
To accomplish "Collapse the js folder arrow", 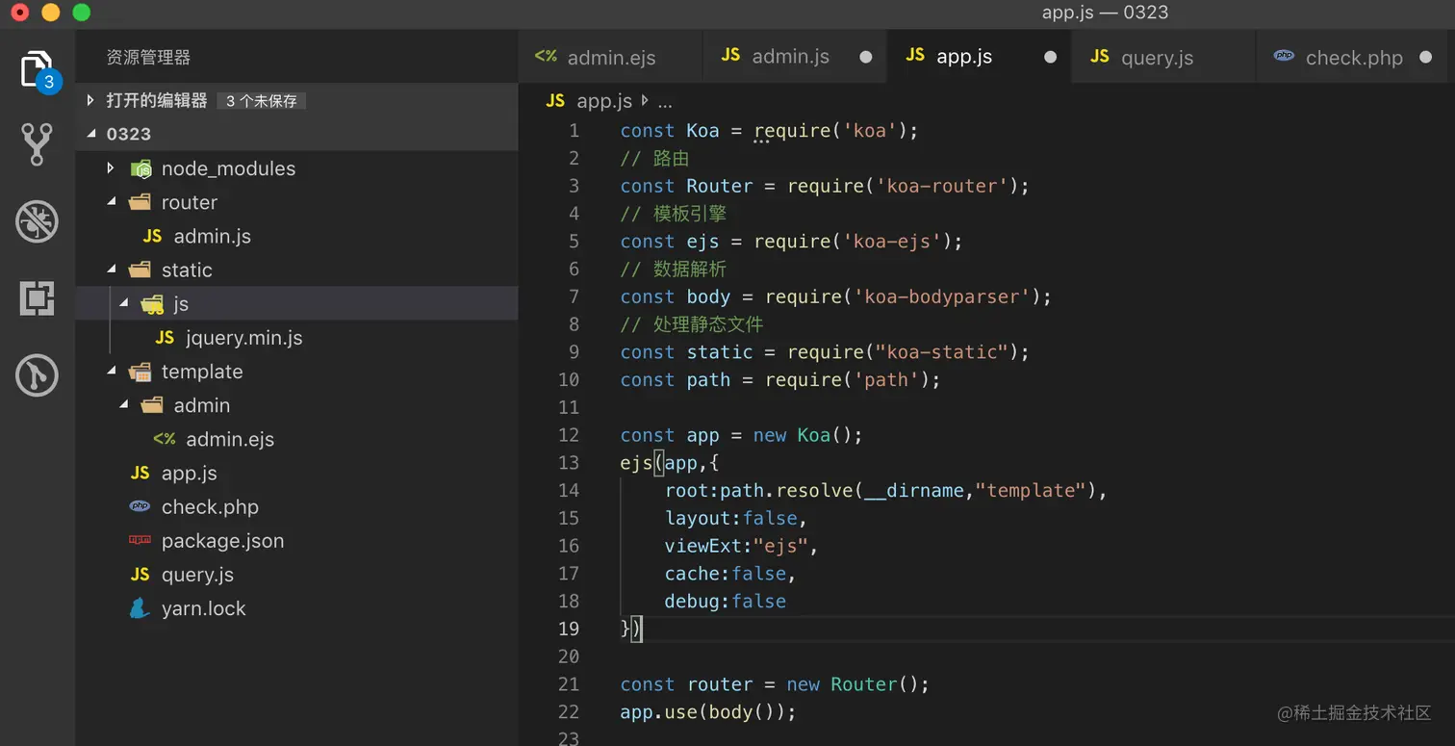I will point(123,303).
